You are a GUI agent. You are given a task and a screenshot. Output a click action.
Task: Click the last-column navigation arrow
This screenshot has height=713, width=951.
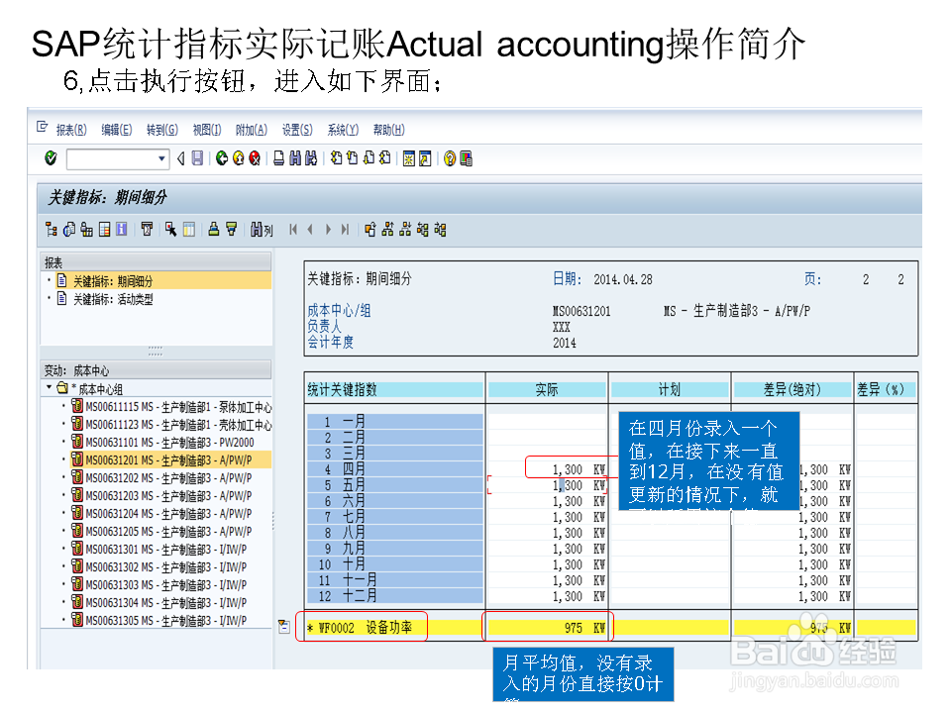coord(345,229)
